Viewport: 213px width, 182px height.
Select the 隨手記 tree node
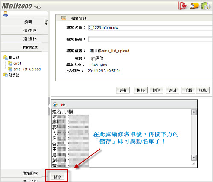[14, 75]
